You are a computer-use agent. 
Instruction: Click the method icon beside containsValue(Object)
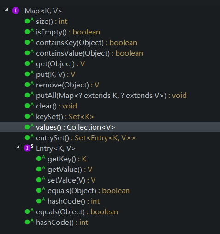29,52
